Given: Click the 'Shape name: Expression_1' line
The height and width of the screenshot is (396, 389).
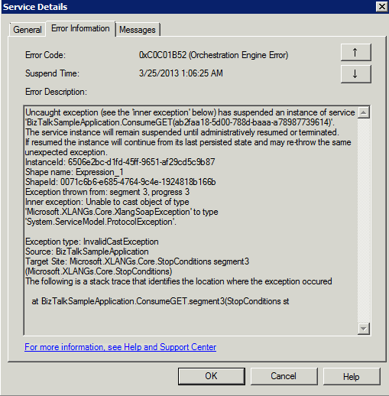Looking at the screenshot, I should tap(74, 172).
